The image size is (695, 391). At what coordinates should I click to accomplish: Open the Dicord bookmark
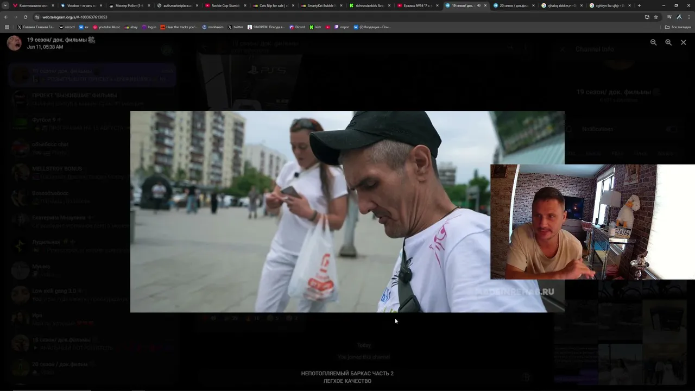pos(298,27)
